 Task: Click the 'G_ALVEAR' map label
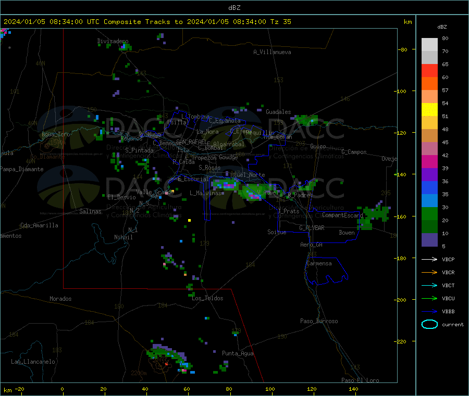pos(312,228)
